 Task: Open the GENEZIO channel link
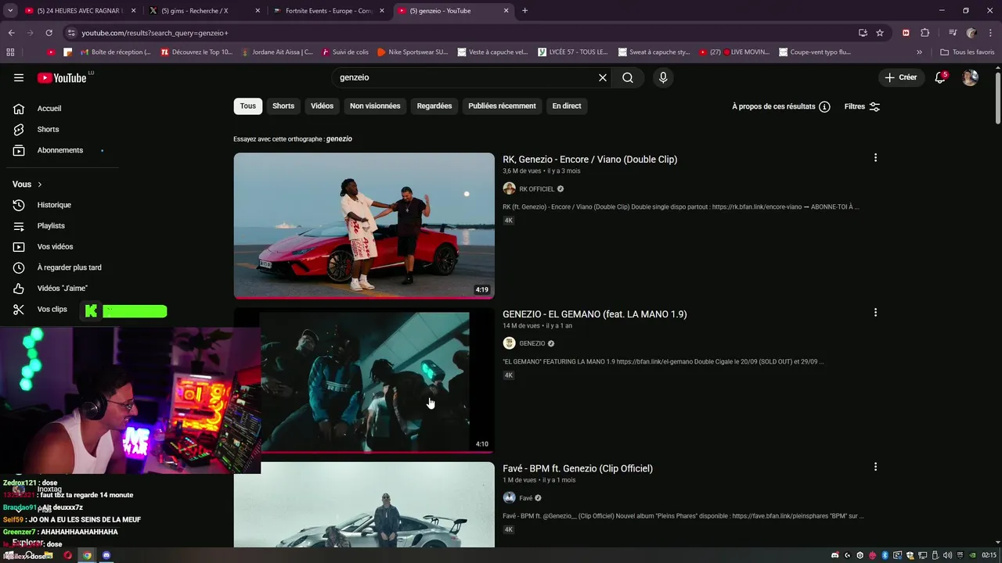point(532,344)
